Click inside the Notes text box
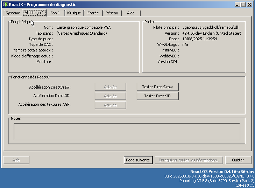The width and height of the screenshot is (255, 188). tap(127, 131)
